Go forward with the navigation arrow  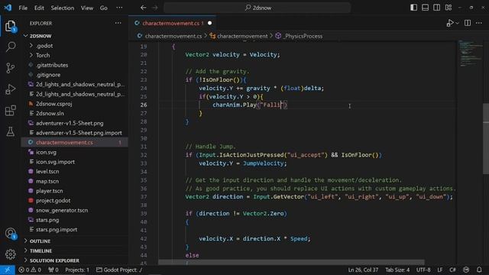(155, 8)
